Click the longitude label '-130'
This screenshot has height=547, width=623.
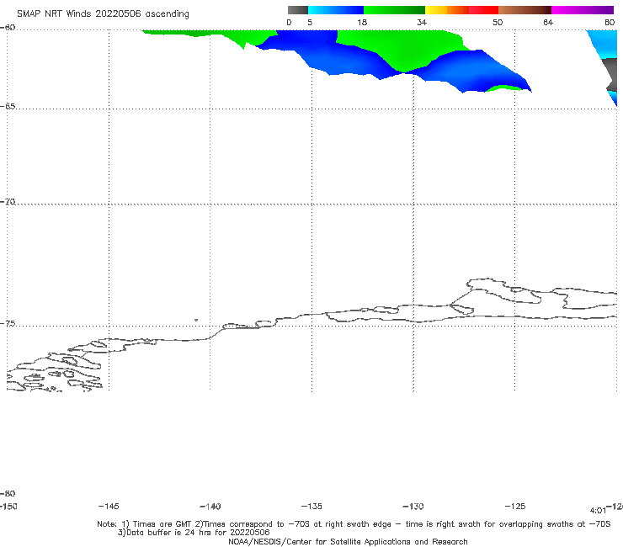(413, 506)
